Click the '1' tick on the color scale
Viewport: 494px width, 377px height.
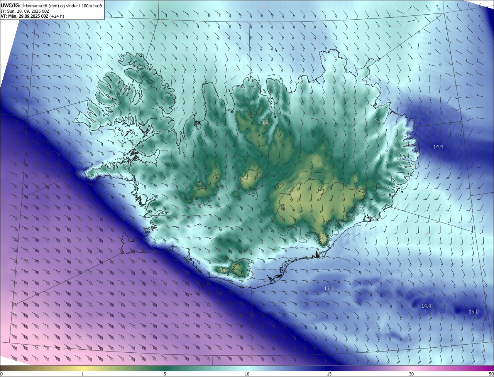coord(83,374)
